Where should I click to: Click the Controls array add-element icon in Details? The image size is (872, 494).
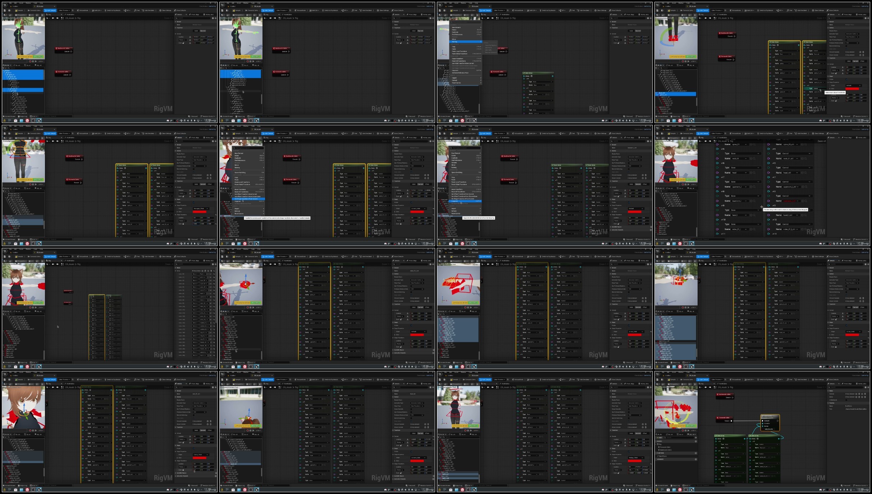coord(856,394)
